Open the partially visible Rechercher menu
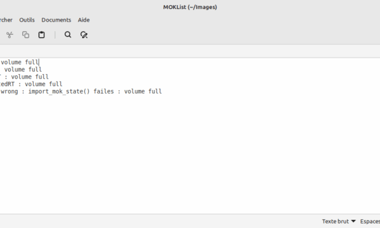This screenshot has width=380, height=228. pyautogui.click(x=6, y=20)
